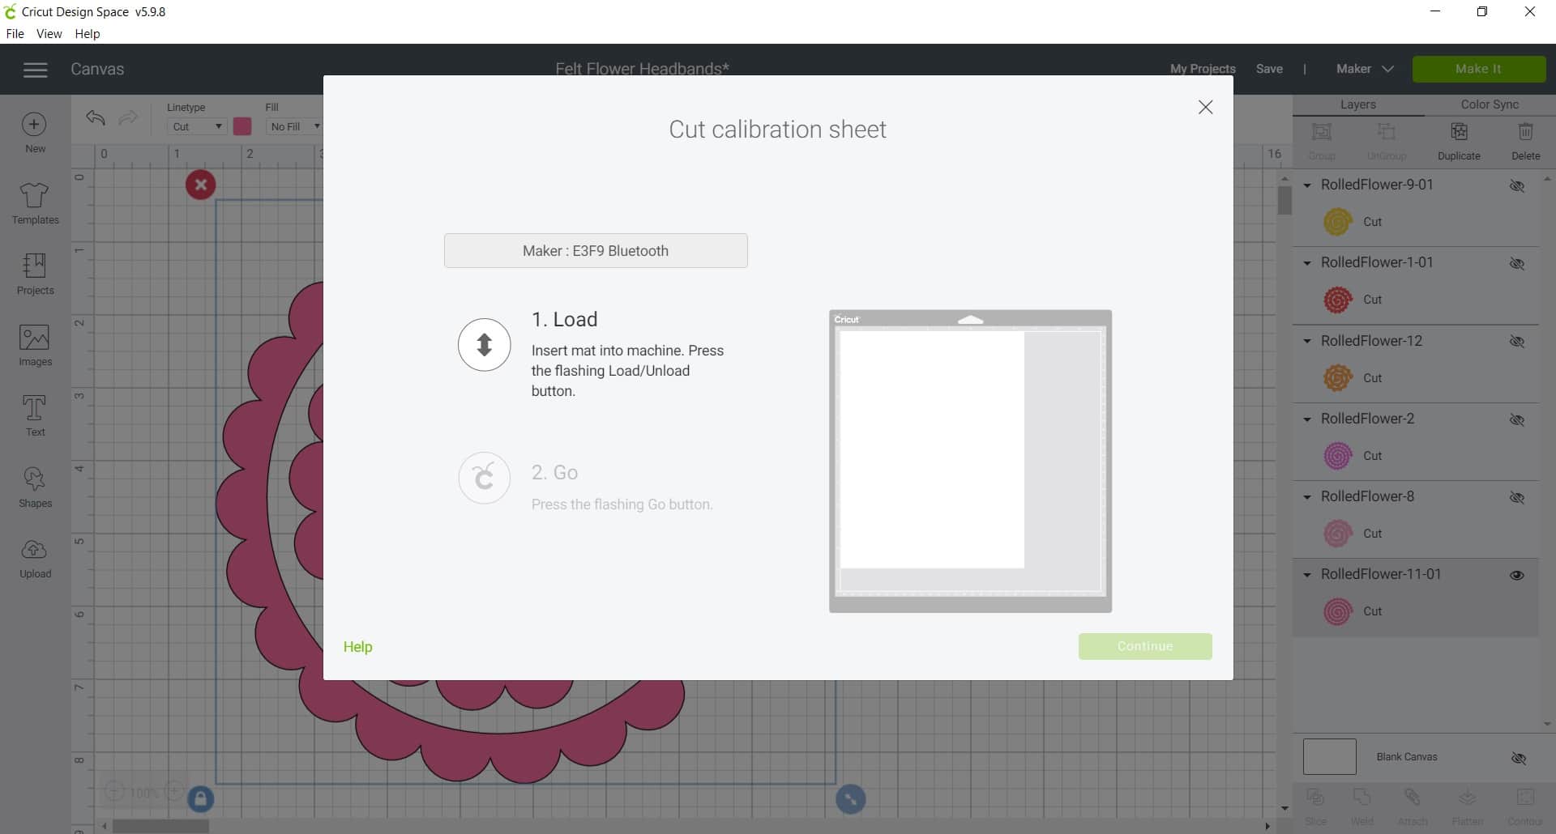1556x834 pixels.
Task: Open the Maker machine dropdown
Action: coord(1364,69)
